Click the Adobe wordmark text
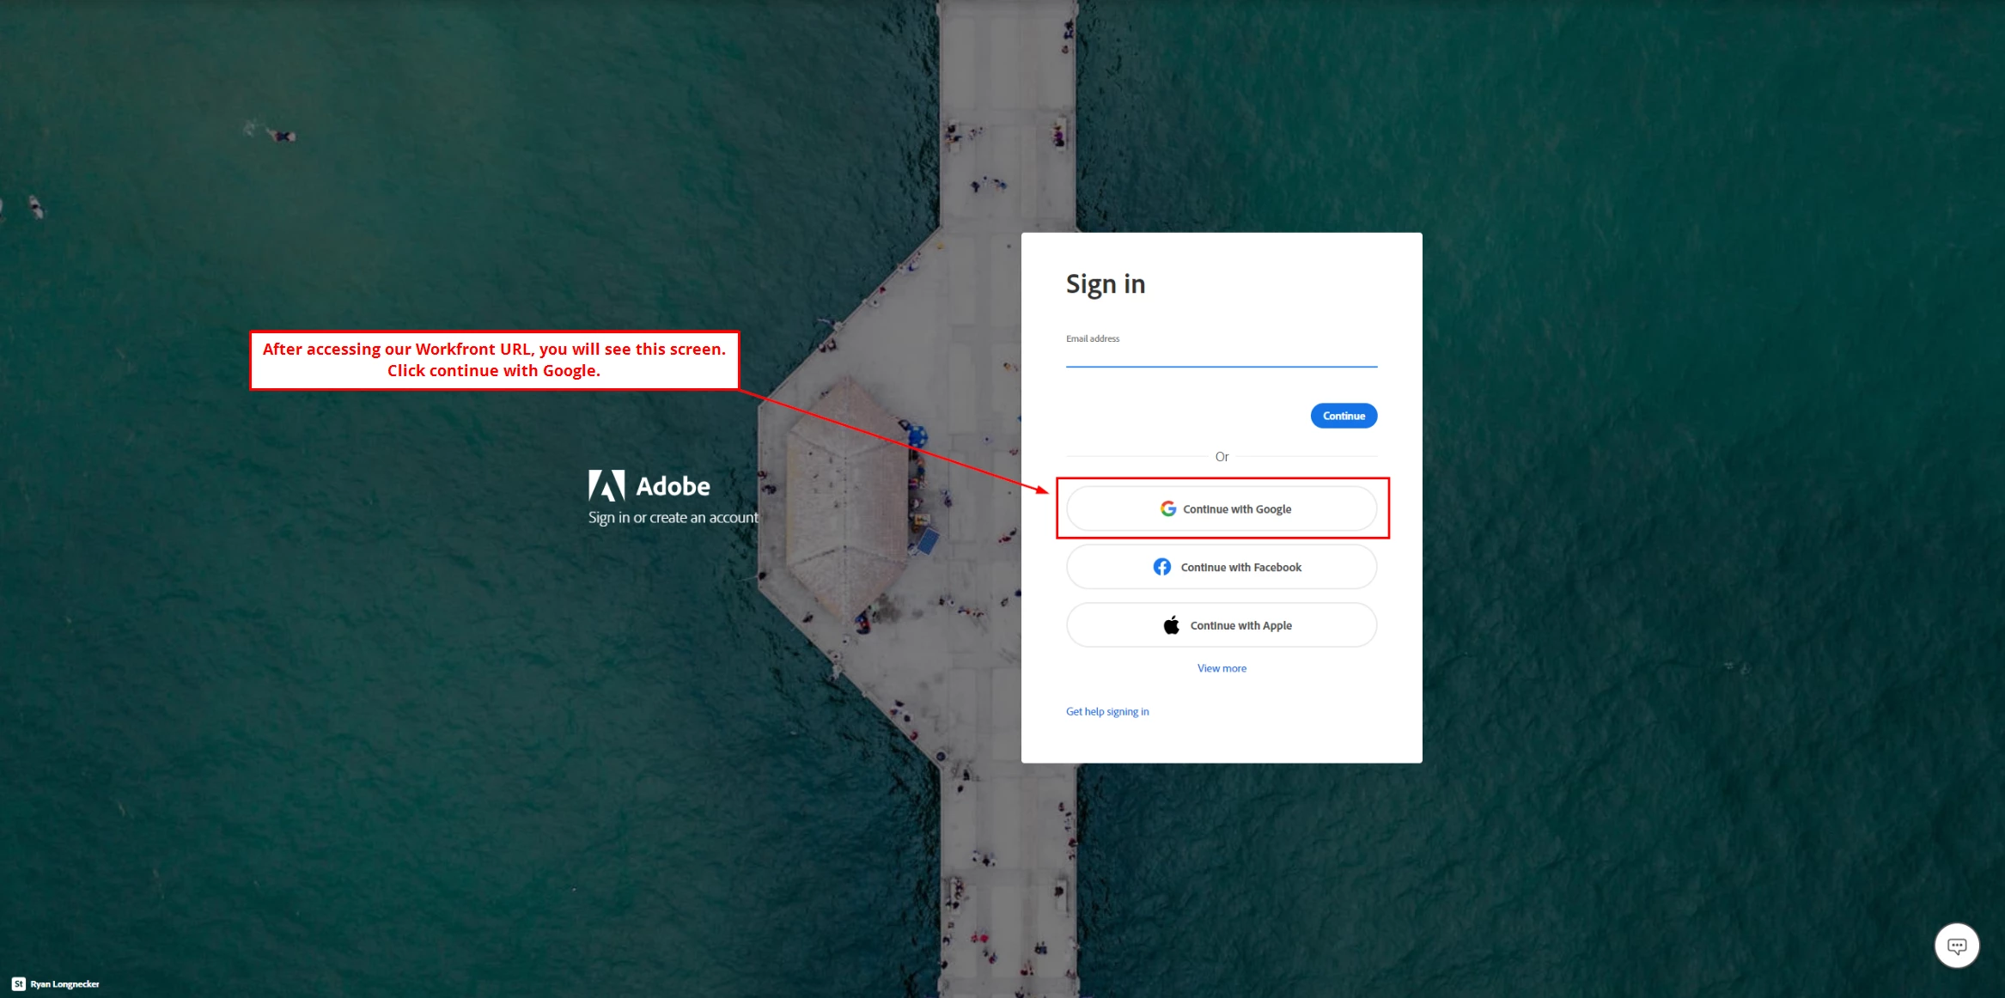Image resolution: width=2005 pixels, height=998 pixels. 673,486
